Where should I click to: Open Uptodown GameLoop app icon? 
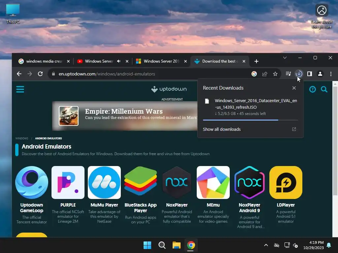[x=32, y=183]
